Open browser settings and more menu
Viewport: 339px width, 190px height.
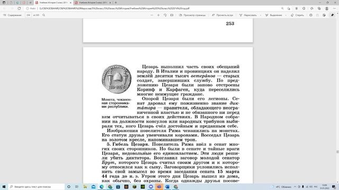click(334, 8)
